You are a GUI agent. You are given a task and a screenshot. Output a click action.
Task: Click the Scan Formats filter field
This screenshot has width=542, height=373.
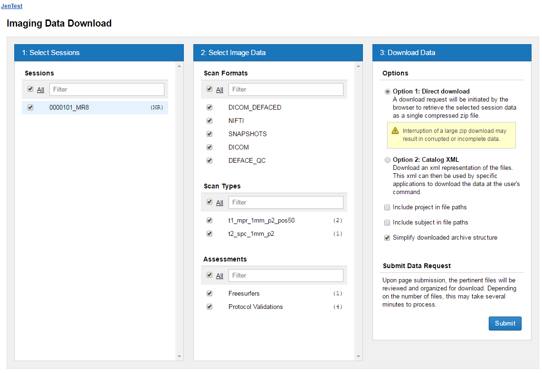tap(285, 89)
